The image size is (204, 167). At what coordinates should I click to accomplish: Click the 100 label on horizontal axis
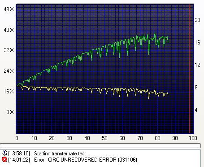[x=193, y=138]
